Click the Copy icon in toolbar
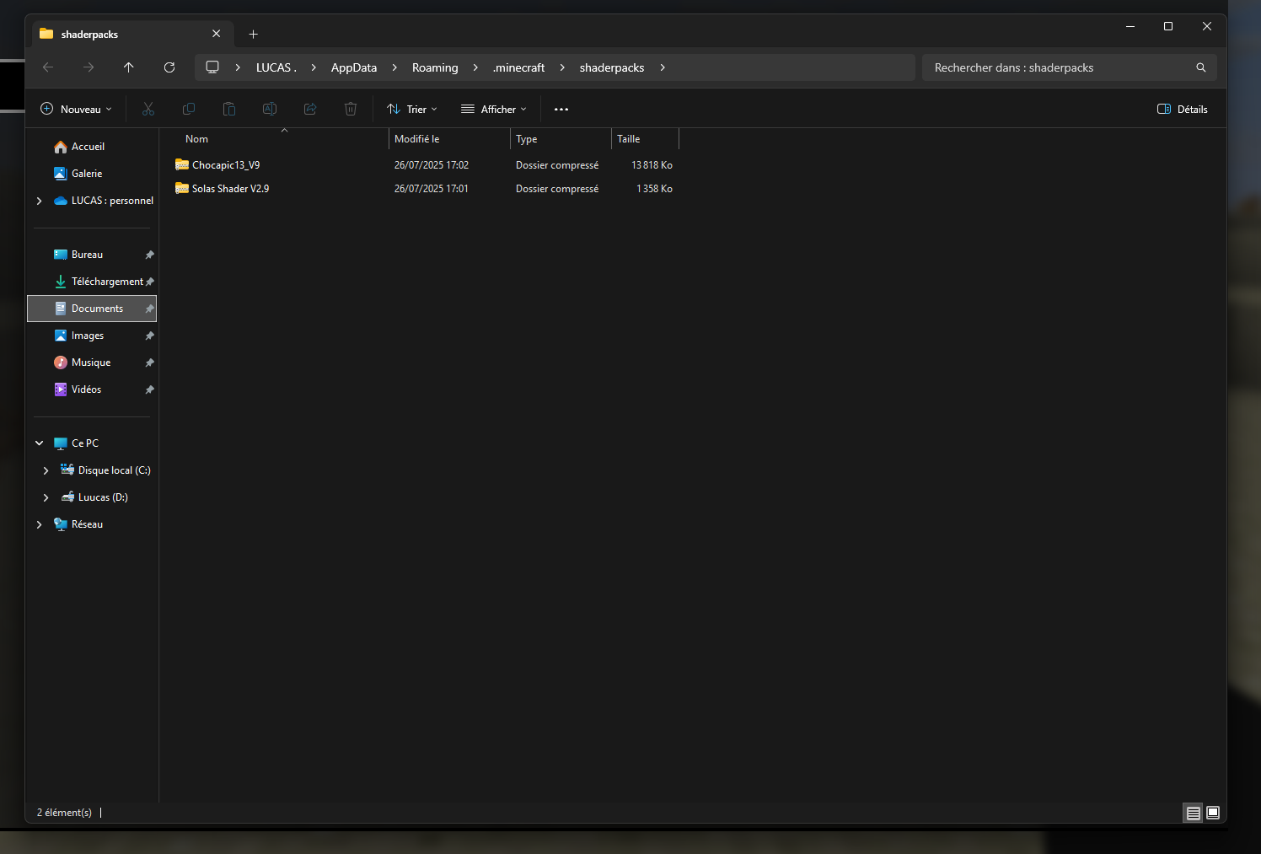Screen dimensions: 1261x854 189,109
